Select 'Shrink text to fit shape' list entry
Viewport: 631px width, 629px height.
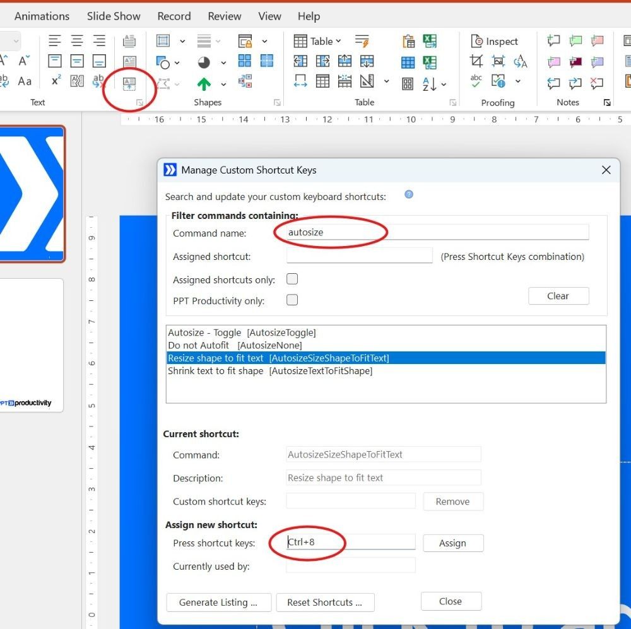[x=386, y=370]
